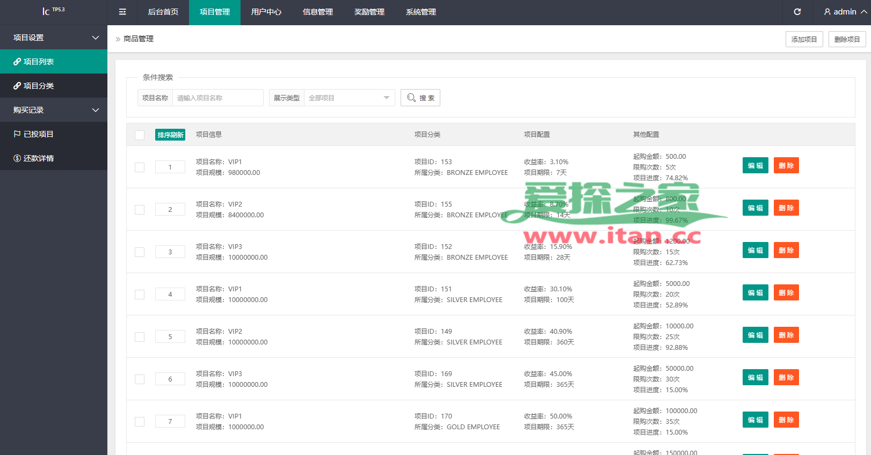Click text 项目规模: 980000.00
The image size is (871, 455).
click(228, 173)
